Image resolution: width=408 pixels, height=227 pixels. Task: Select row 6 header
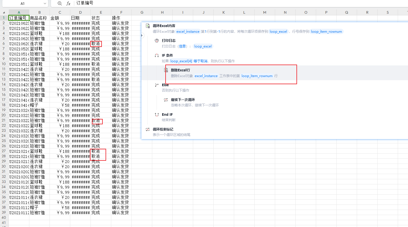4,44
